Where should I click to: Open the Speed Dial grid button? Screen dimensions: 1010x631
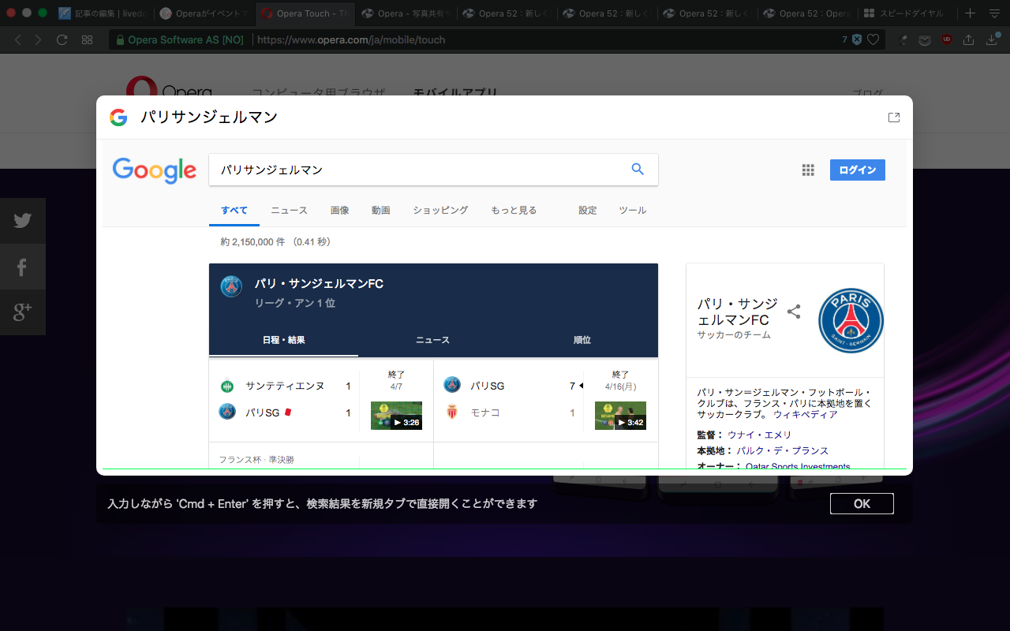(87, 39)
